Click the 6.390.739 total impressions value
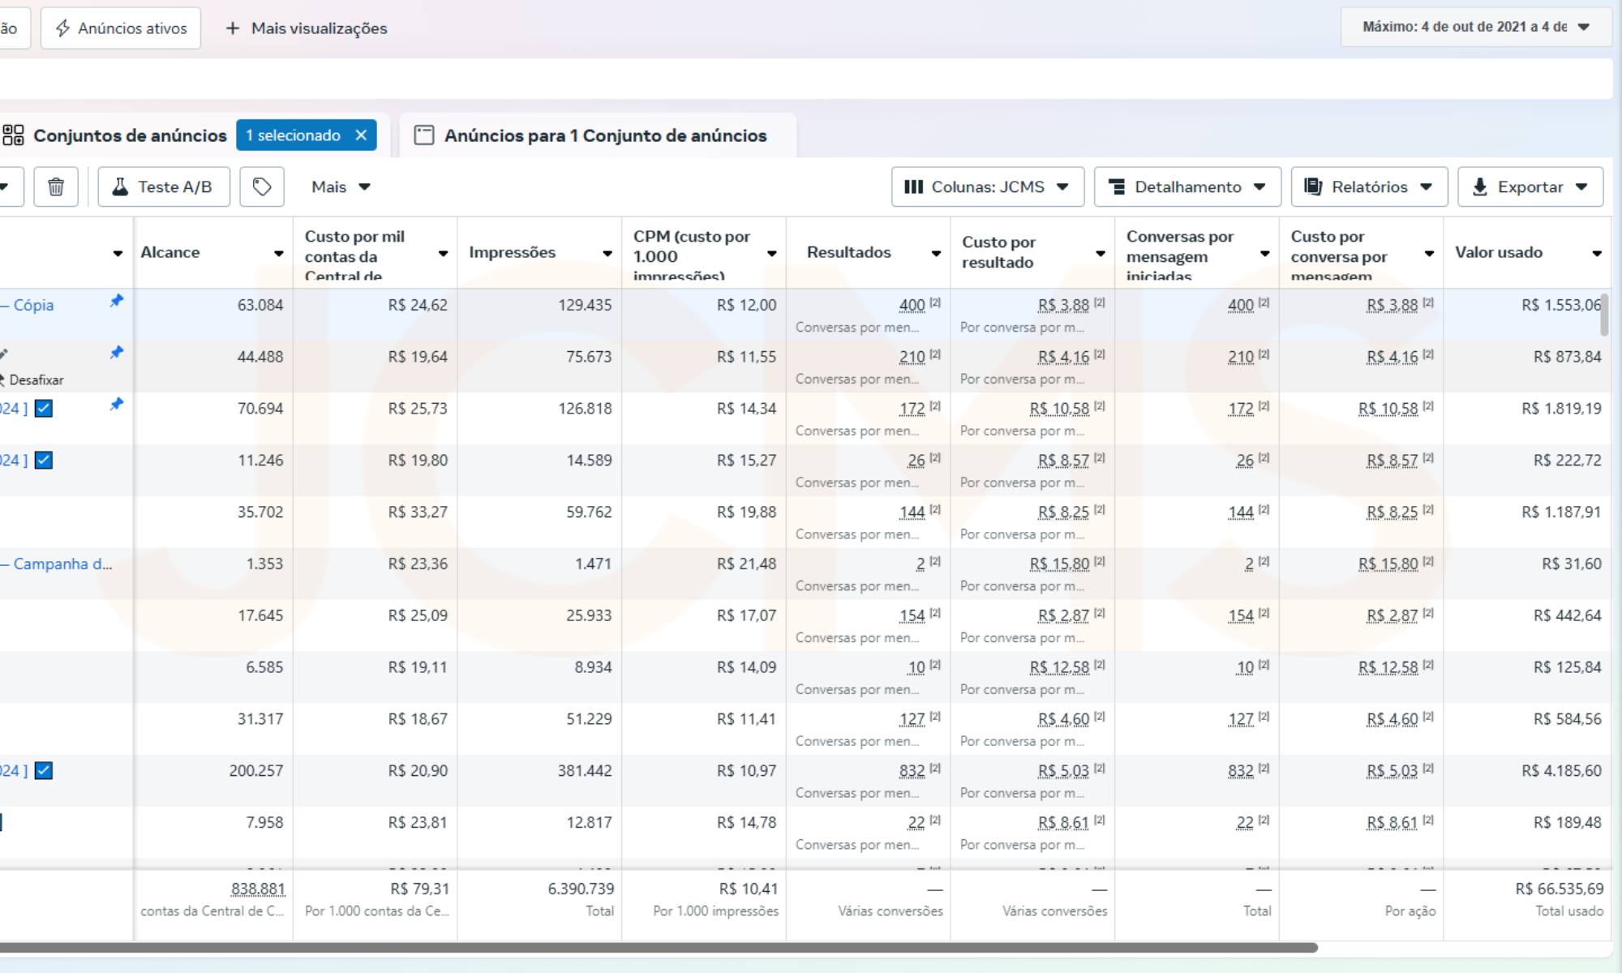This screenshot has width=1622, height=973. point(581,889)
